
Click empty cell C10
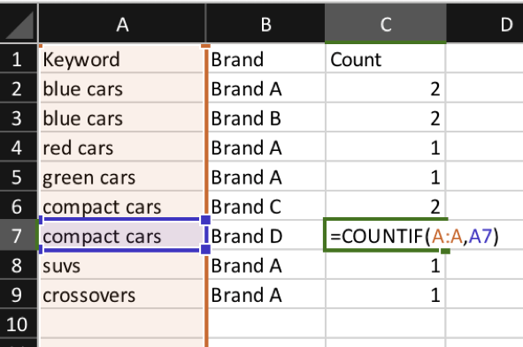[x=386, y=324]
